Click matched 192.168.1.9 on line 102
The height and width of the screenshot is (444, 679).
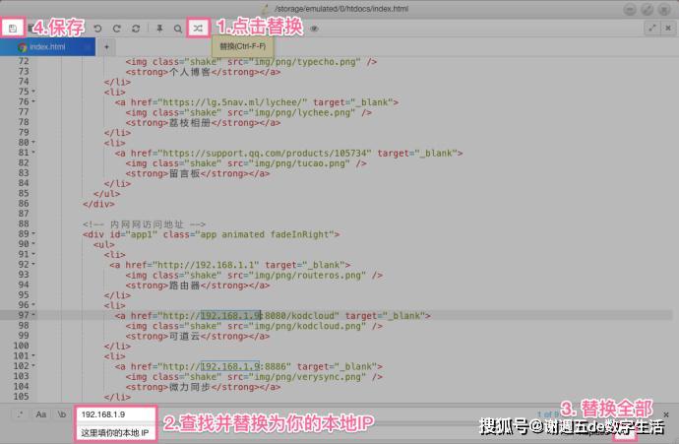230,366
